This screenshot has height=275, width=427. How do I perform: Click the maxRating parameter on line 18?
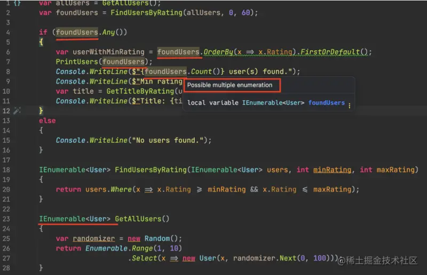click(396, 169)
